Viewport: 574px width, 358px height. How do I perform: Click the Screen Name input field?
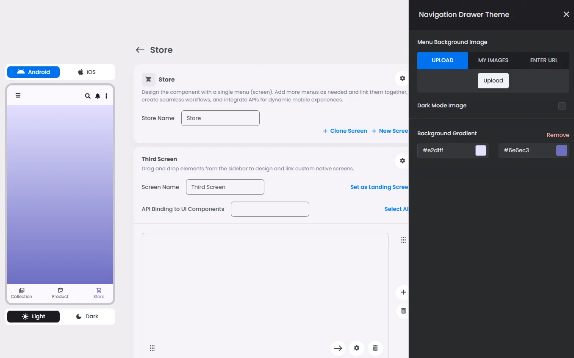point(225,187)
